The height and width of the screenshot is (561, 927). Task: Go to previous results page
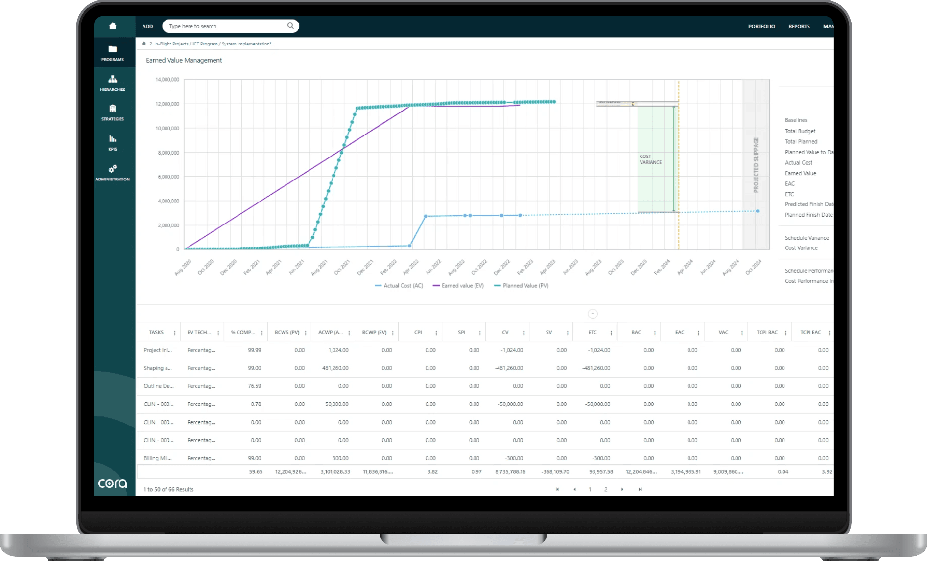[574, 489]
